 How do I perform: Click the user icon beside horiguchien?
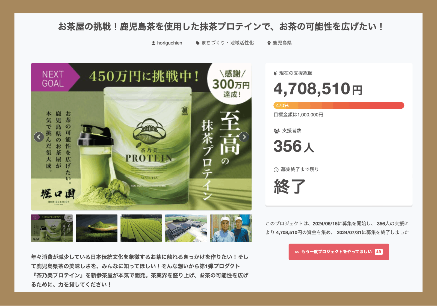point(153,43)
